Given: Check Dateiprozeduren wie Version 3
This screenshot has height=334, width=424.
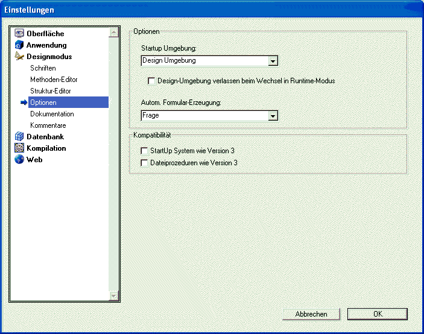Looking at the screenshot, I should tap(144, 163).
